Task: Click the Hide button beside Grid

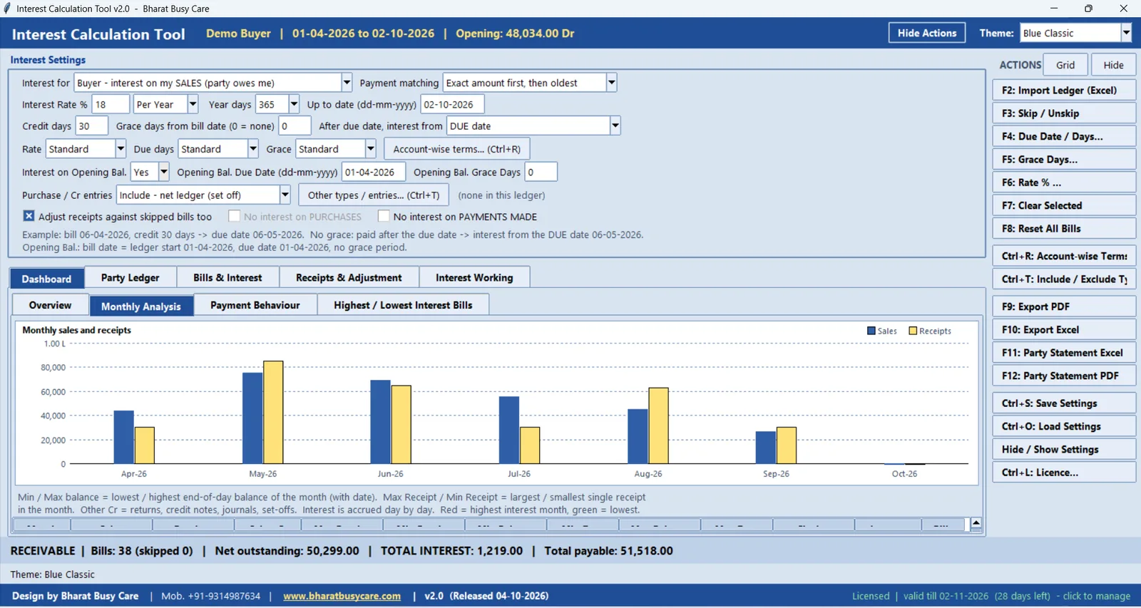Action: click(1113, 65)
